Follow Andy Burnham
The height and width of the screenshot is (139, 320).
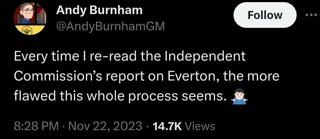coord(265,15)
